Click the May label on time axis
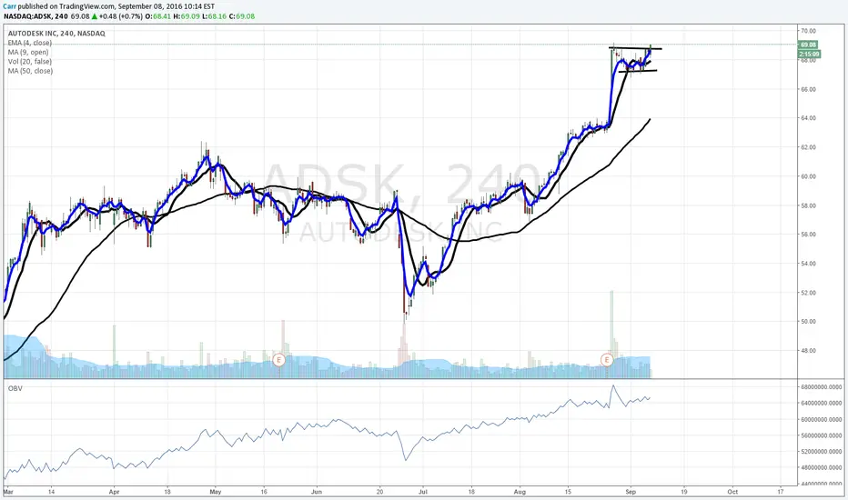848x500 pixels. pos(216,492)
